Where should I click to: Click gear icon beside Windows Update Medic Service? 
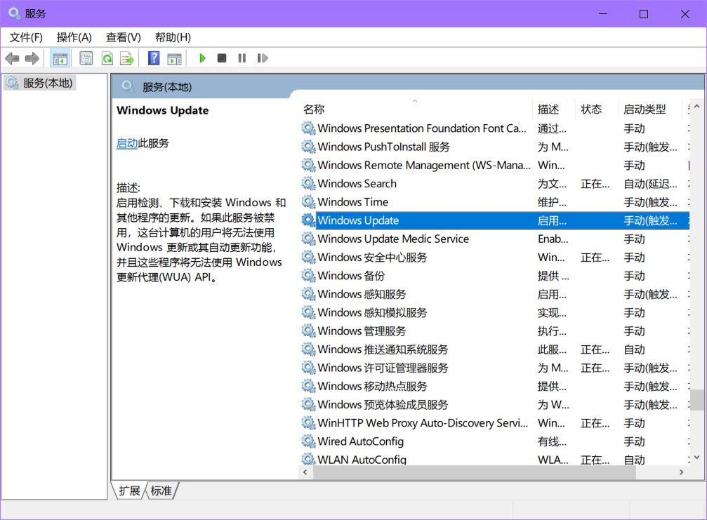308,239
